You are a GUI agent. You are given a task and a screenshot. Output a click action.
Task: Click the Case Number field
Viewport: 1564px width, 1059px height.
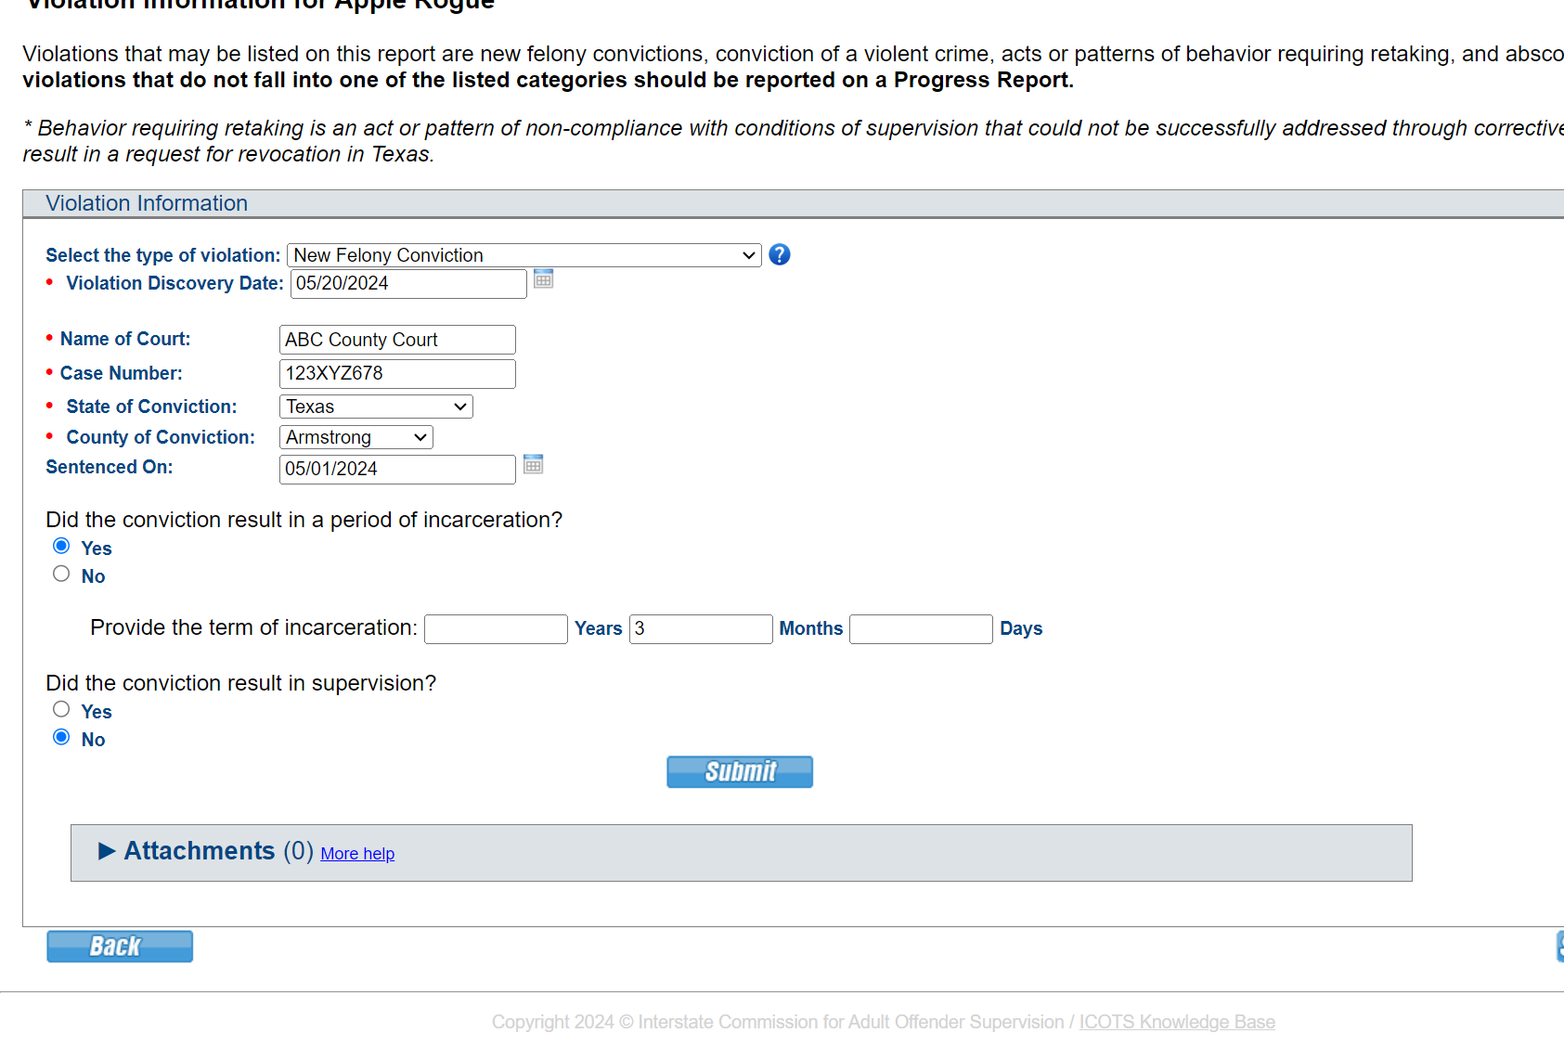[x=397, y=373]
